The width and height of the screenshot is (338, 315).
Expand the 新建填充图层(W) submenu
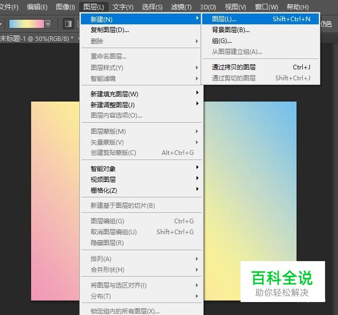point(140,94)
